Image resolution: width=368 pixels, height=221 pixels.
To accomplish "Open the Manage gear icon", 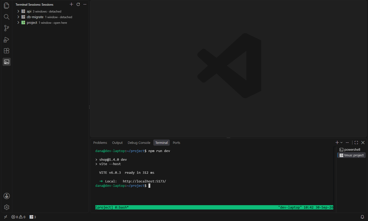I will pos(7,207).
